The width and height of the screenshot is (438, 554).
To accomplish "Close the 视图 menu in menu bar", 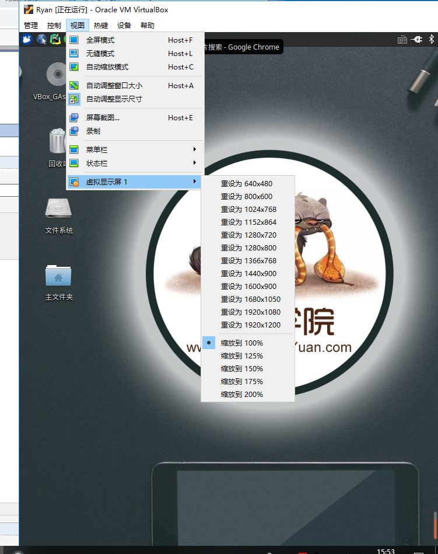I will pos(78,26).
